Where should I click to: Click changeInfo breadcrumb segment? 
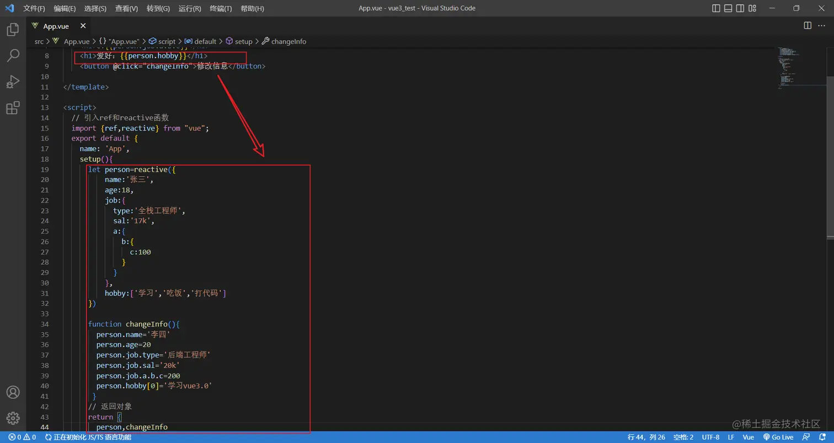coord(284,41)
